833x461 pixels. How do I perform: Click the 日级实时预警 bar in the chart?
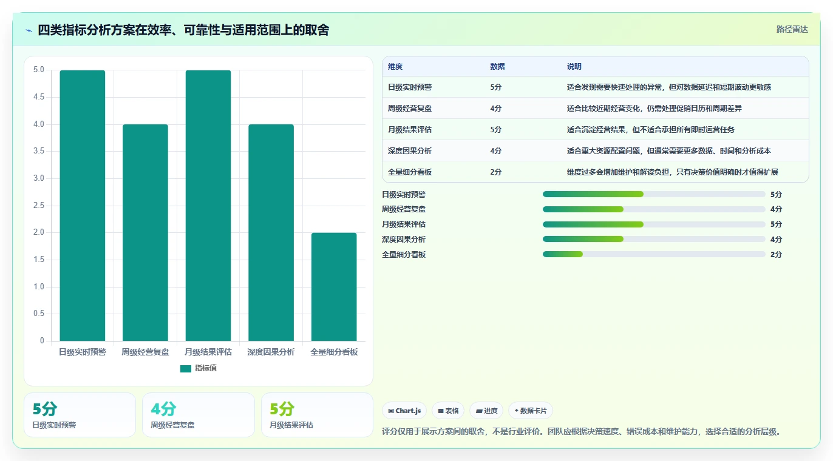(83, 206)
